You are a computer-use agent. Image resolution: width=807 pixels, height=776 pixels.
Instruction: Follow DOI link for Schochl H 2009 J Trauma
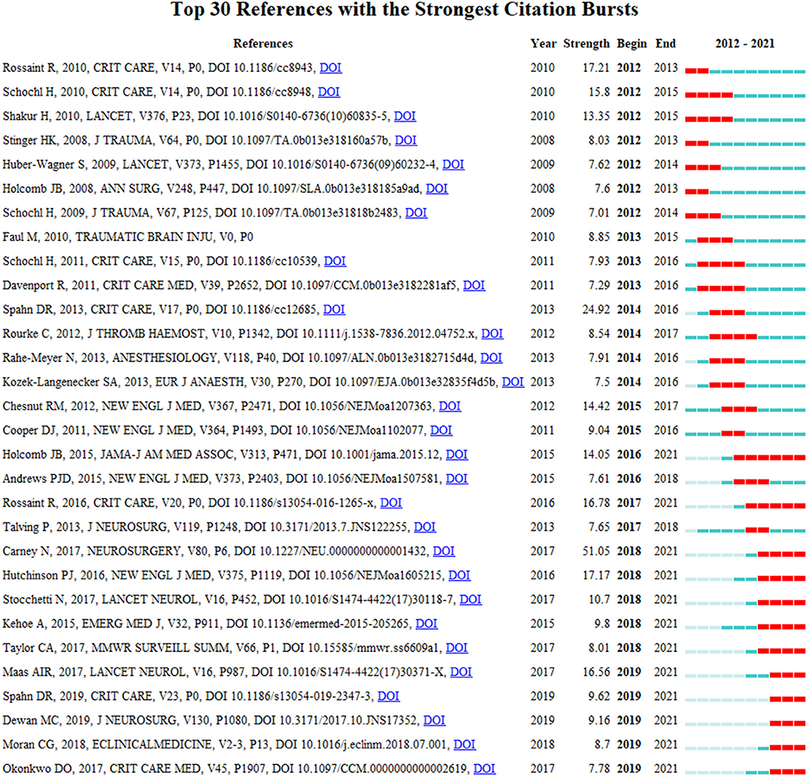(417, 213)
